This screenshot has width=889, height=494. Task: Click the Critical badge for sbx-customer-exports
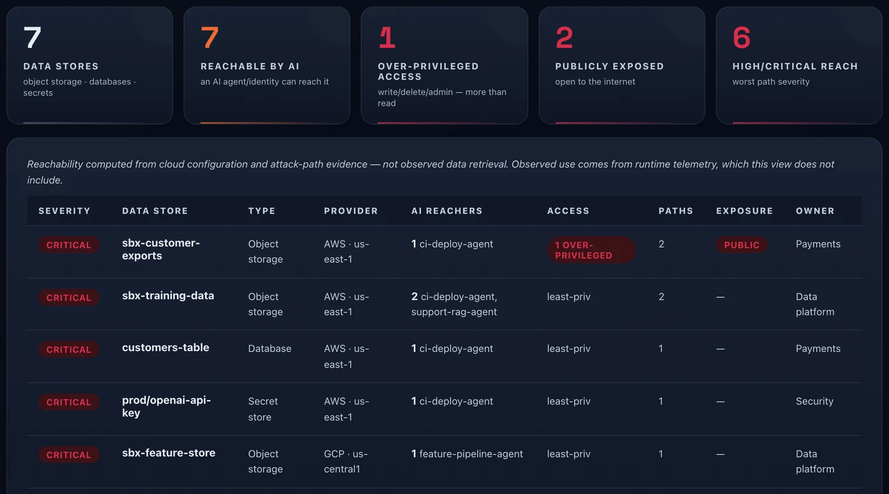pos(69,245)
